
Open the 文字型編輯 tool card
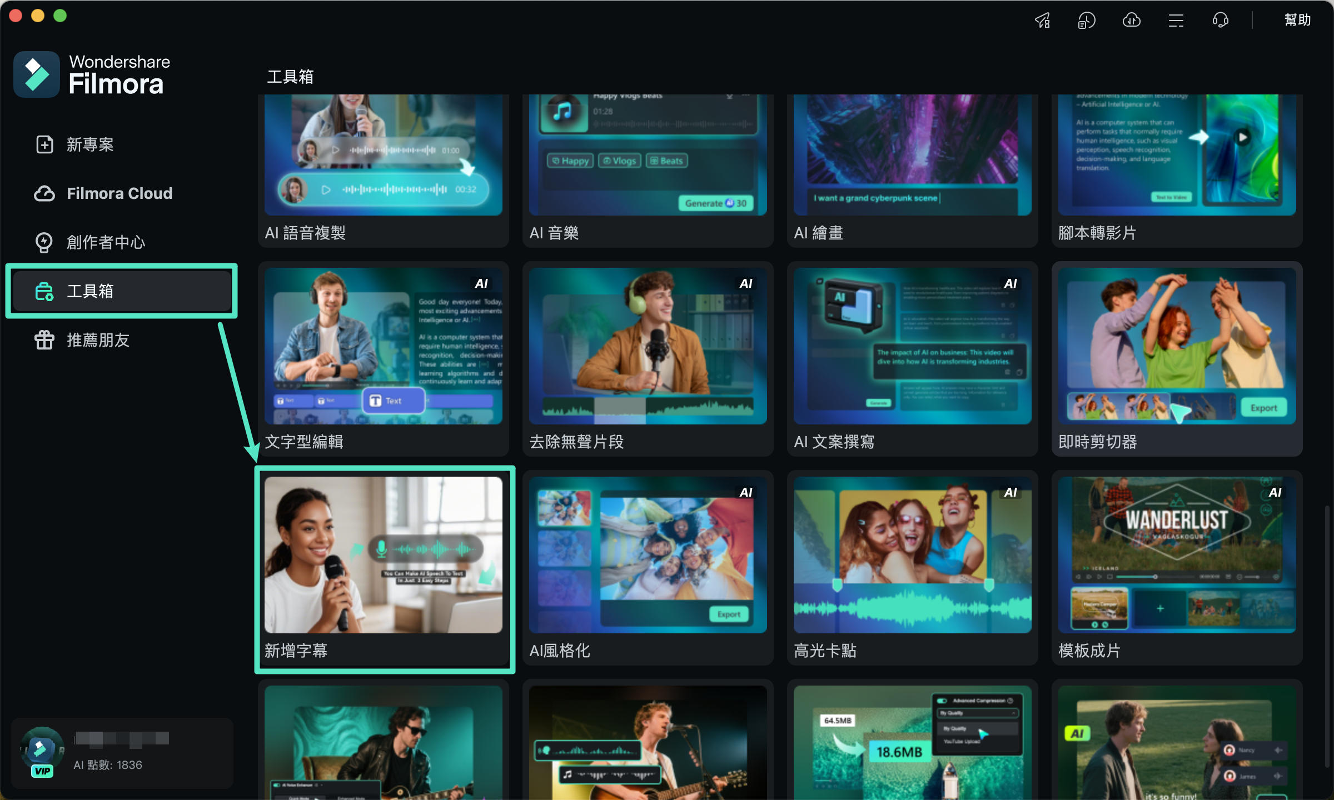click(x=384, y=359)
